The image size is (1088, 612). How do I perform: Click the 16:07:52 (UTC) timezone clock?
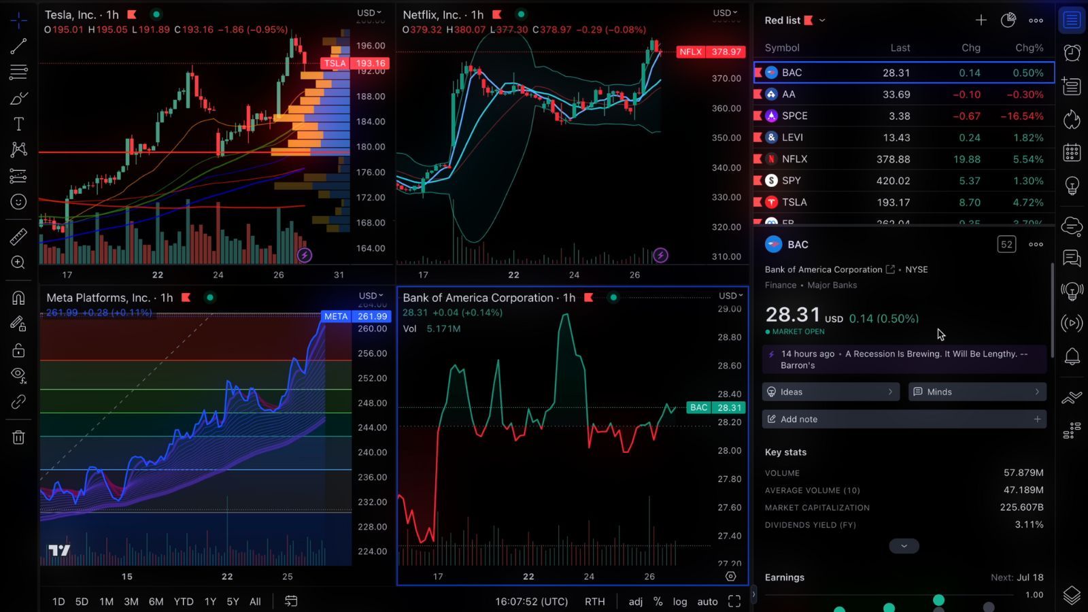click(x=531, y=601)
